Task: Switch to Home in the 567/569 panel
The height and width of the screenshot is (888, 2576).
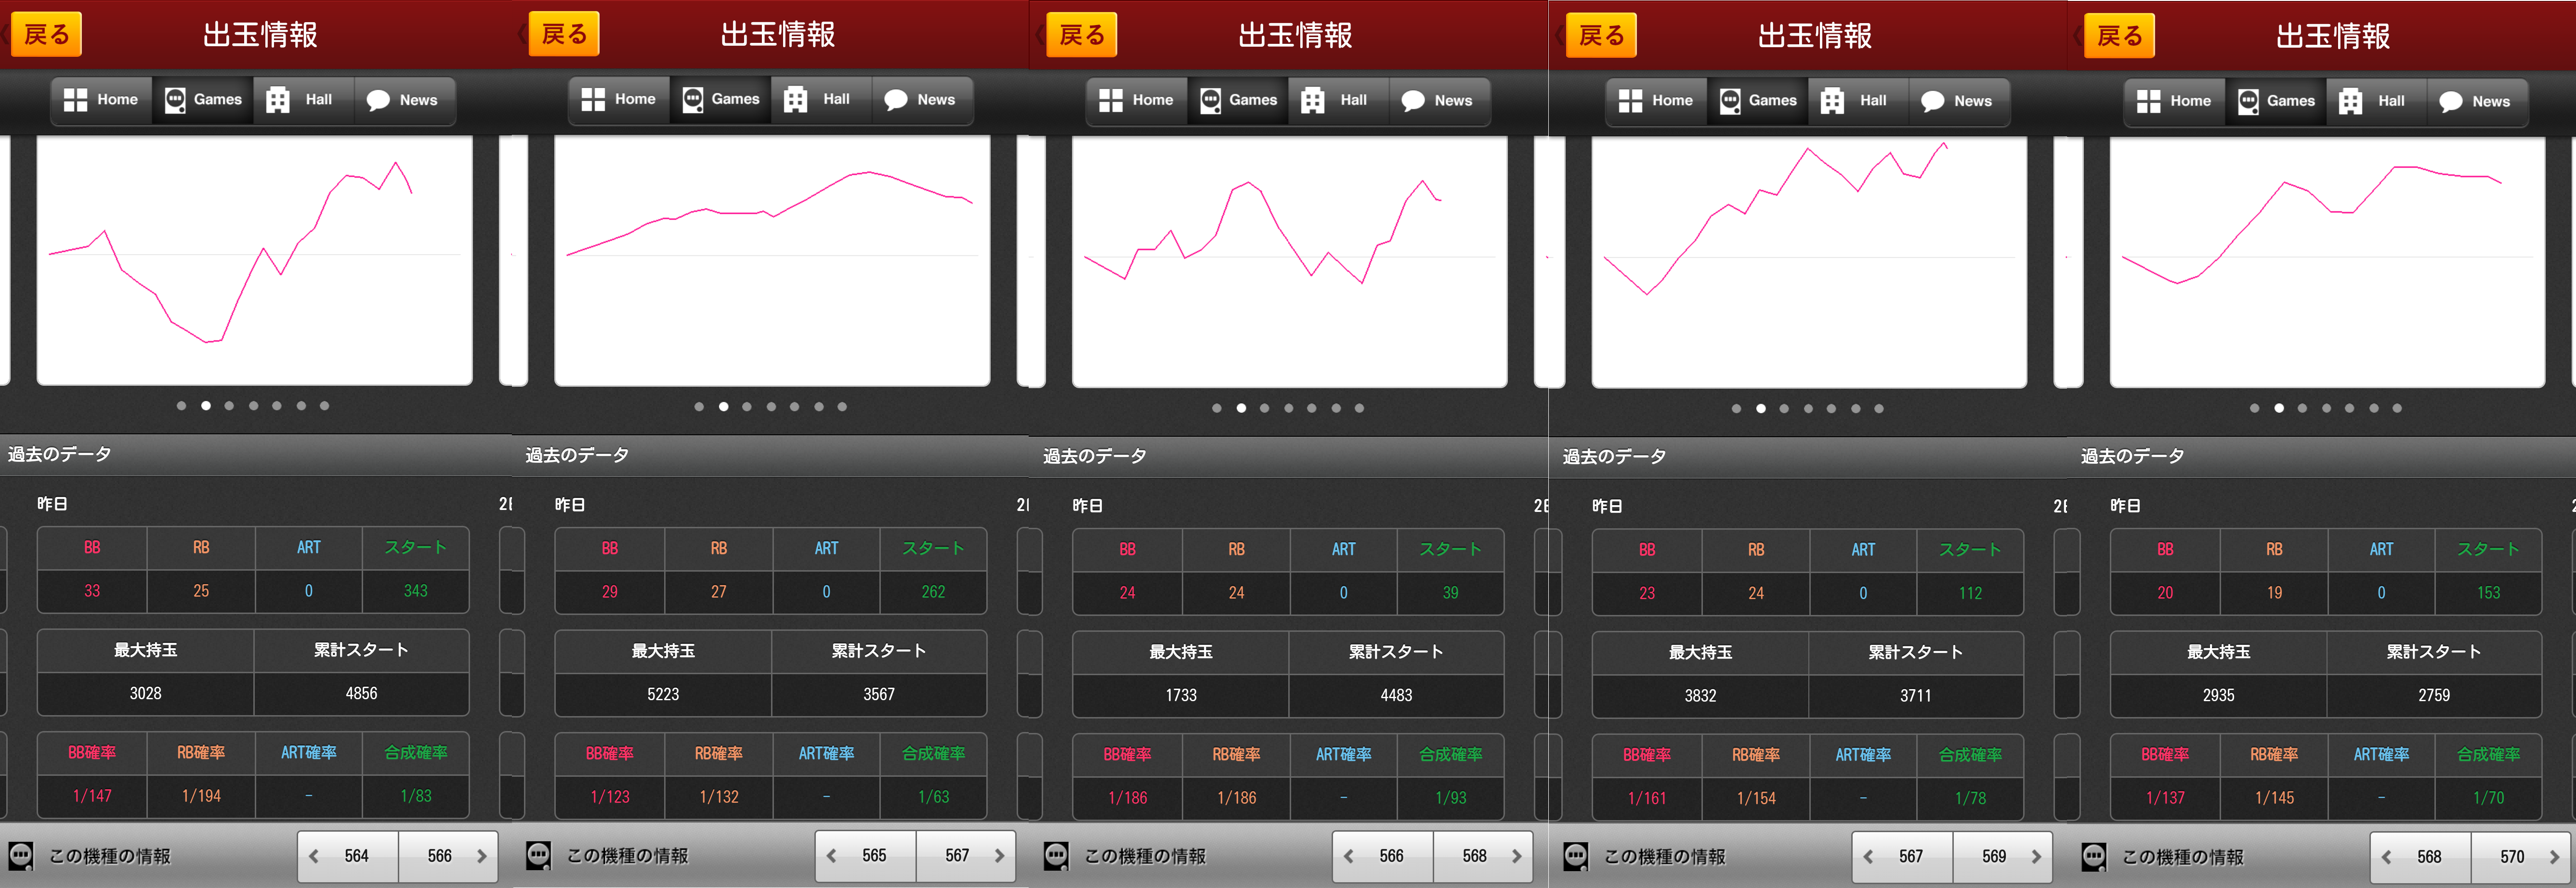Action: 1657,101
